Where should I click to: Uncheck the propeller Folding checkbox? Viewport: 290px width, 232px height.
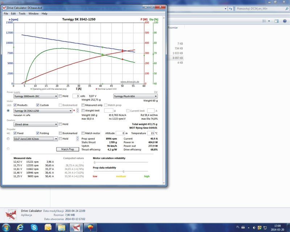coord(38,133)
